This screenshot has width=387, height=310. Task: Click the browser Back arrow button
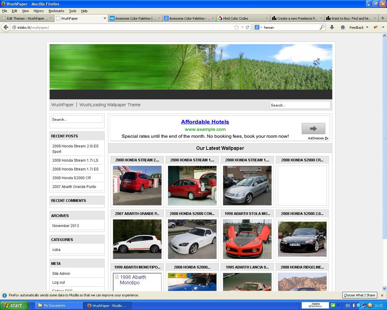click(6, 27)
